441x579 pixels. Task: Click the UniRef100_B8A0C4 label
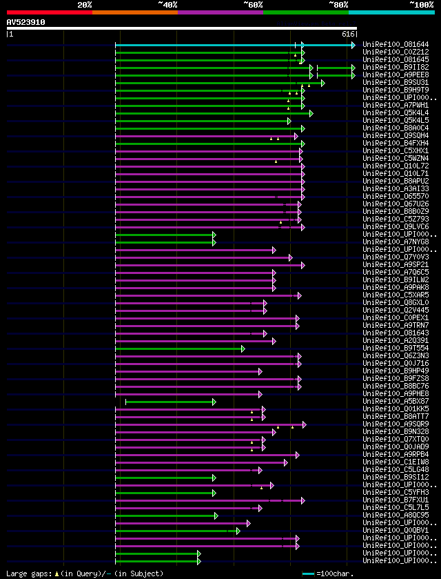tap(396, 128)
